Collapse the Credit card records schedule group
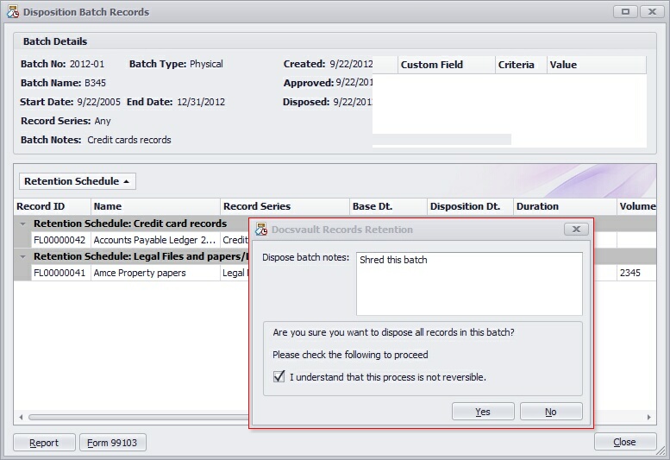 23,224
